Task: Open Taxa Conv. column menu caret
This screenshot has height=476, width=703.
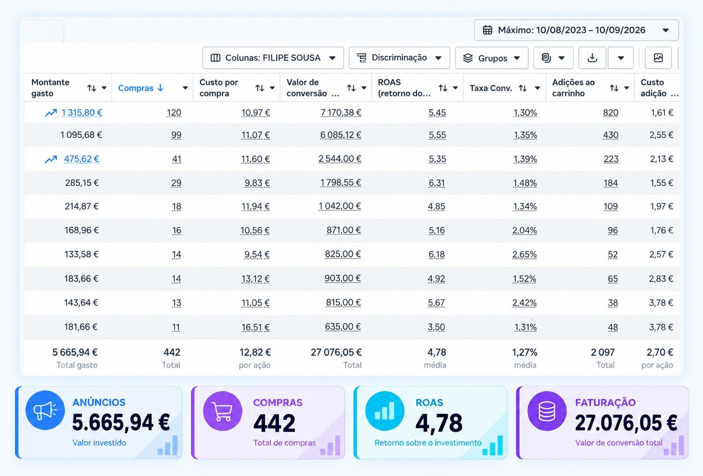Action: pos(537,88)
